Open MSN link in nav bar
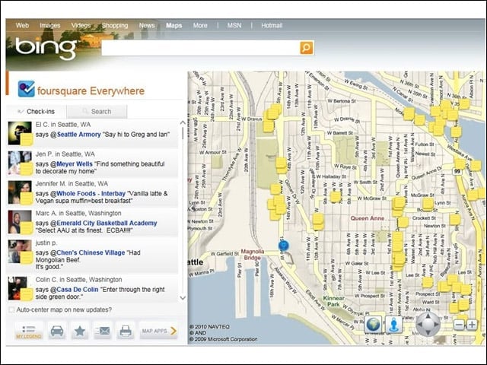 234,25
